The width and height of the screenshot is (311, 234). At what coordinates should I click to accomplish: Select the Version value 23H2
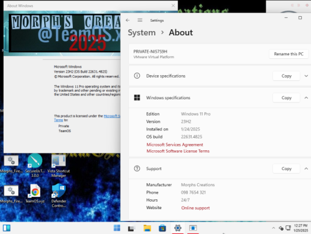tap(186, 122)
